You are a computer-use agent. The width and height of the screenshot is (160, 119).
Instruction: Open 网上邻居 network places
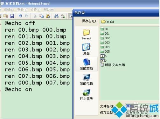click(x=86, y=95)
